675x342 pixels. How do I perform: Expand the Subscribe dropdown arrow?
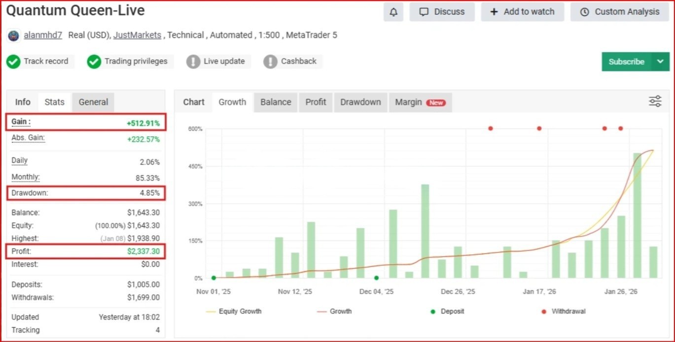click(661, 62)
